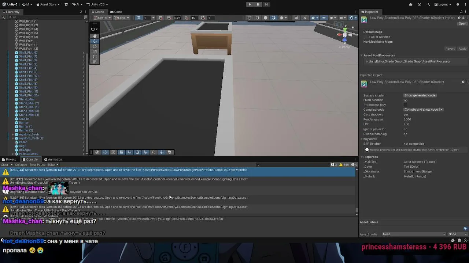Open the Gizmos dropdown in Scene view

352,18
